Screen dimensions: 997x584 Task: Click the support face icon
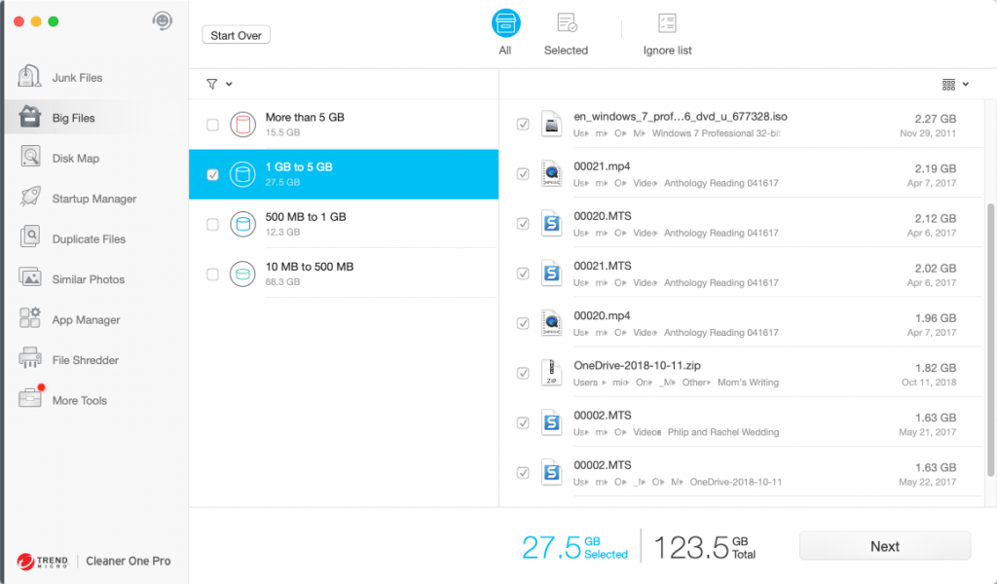pyautogui.click(x=163, y=20)
